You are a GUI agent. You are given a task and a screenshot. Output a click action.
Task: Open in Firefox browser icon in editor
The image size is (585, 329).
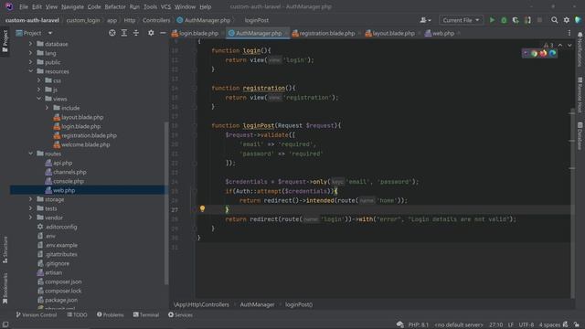[x=543, y=53]
